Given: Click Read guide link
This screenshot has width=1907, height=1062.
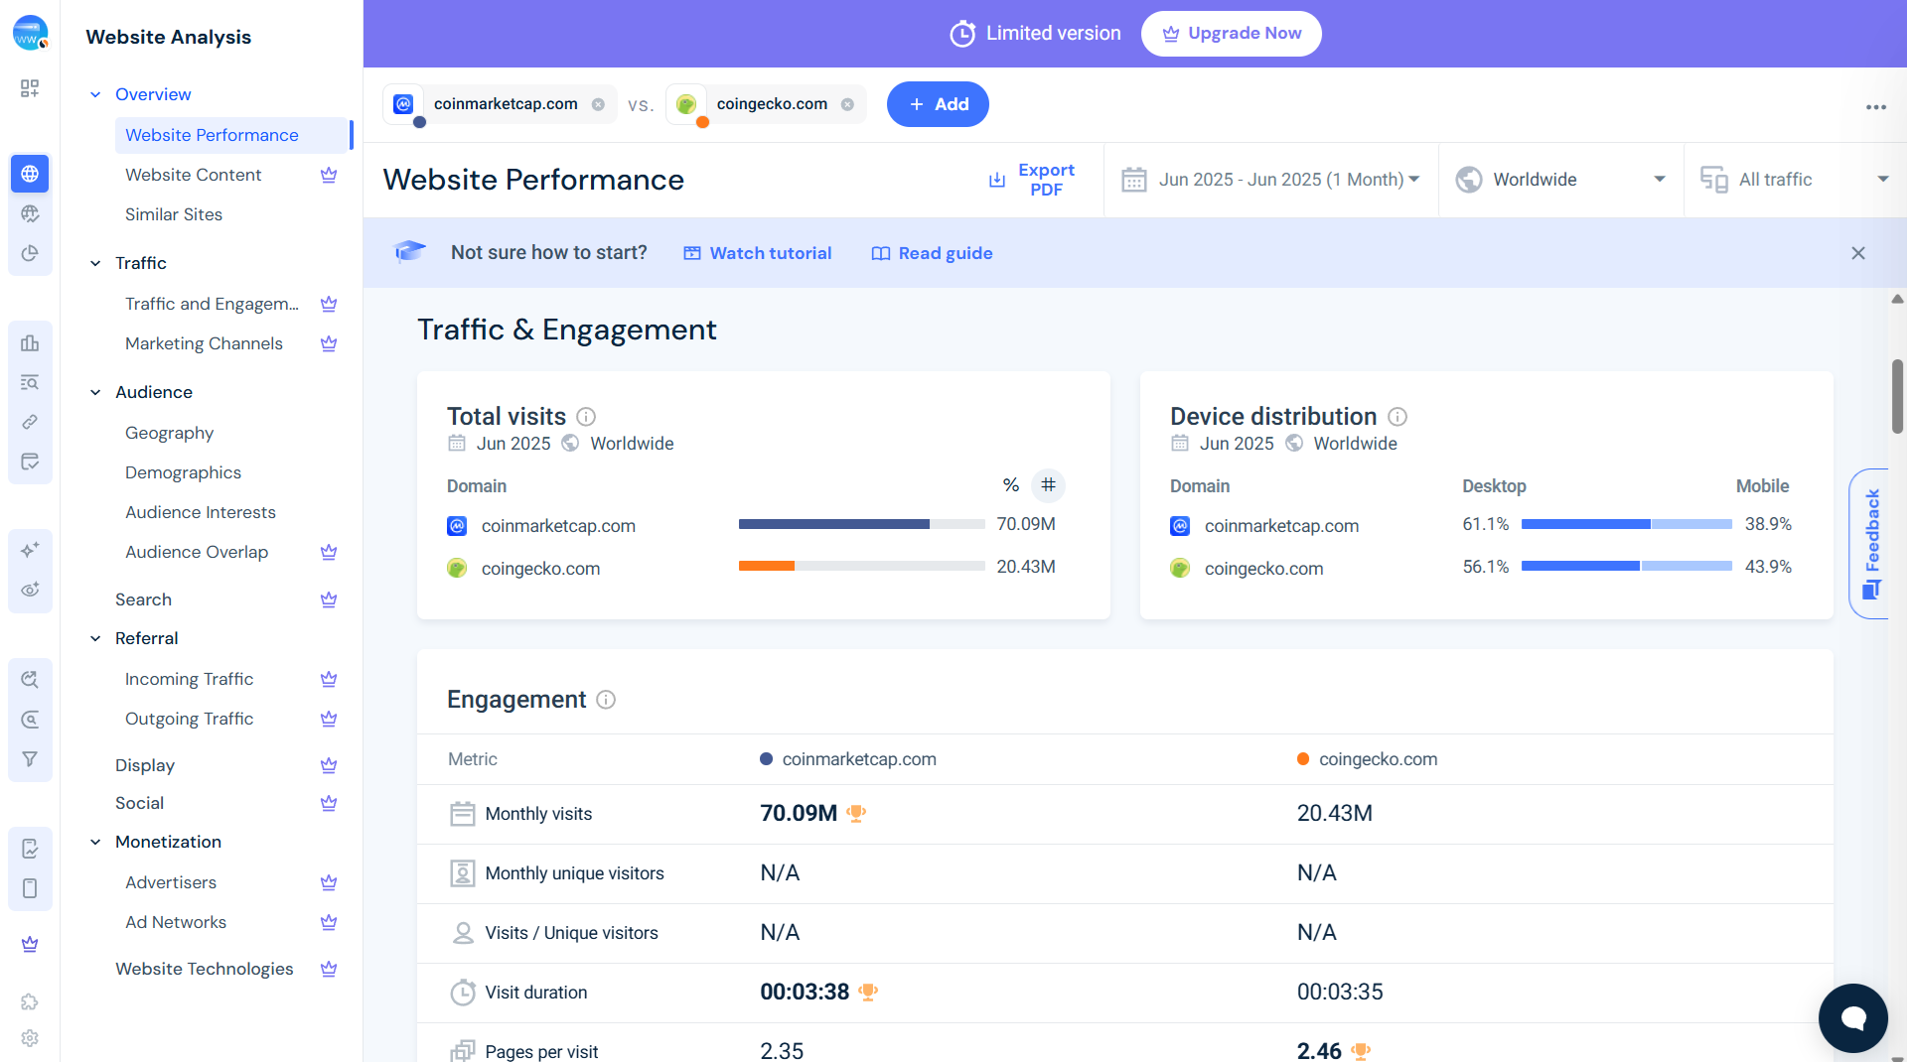Looking at the screenshot, I should [932, 253].
